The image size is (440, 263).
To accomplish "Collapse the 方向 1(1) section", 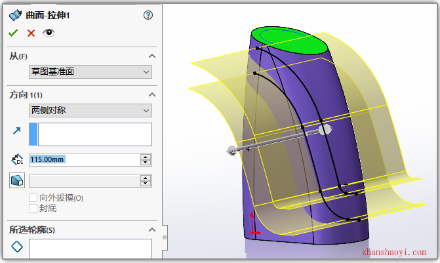I will pos(152,94).
